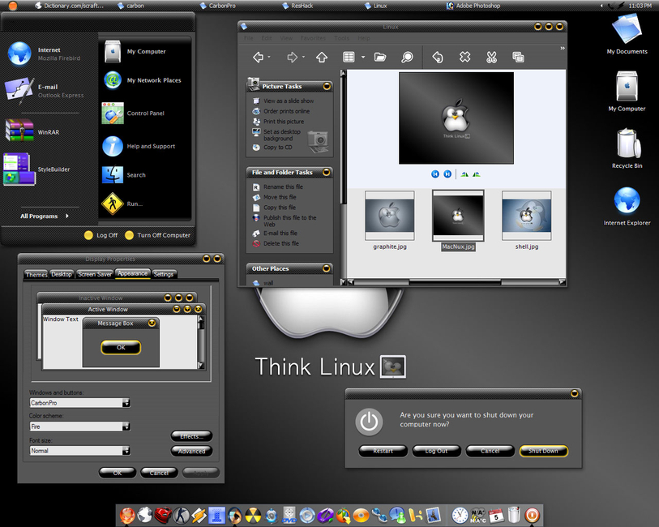The image size is (659, 527).
Task: Click Log Off in Start menu
Action: [101, 235]
